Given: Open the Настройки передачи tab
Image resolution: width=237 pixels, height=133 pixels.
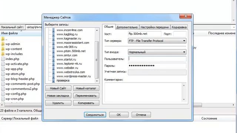Looking at the screenshot, I should 154,27.
